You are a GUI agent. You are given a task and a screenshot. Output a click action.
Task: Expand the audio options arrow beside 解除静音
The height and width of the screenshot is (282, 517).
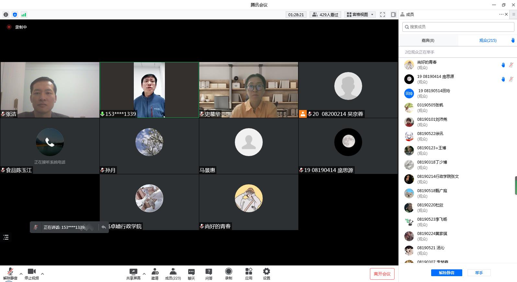[x=21, y=274]
